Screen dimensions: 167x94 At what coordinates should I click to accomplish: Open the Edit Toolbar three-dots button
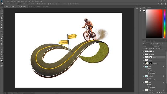pos(2,56)
